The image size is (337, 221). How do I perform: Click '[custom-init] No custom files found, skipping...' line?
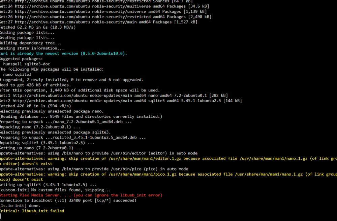click(x=55, y=190)
